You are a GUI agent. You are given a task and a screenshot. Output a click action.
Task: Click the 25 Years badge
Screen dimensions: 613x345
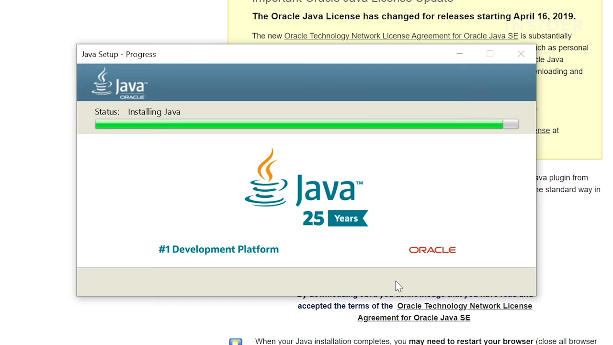(x=335, y=218)
